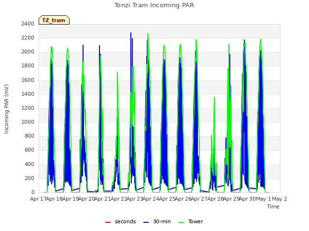
Task: Select the 'seconds' legend label
Action: (x=126, y=221)
